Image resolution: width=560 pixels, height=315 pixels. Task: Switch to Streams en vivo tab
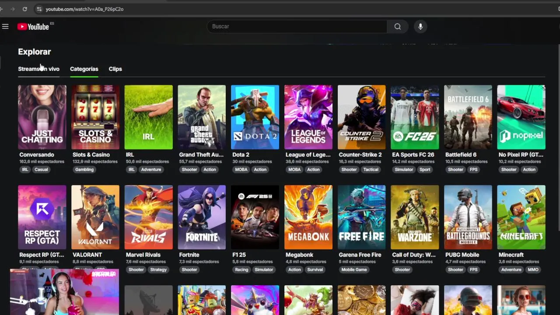tap(38, 69)
